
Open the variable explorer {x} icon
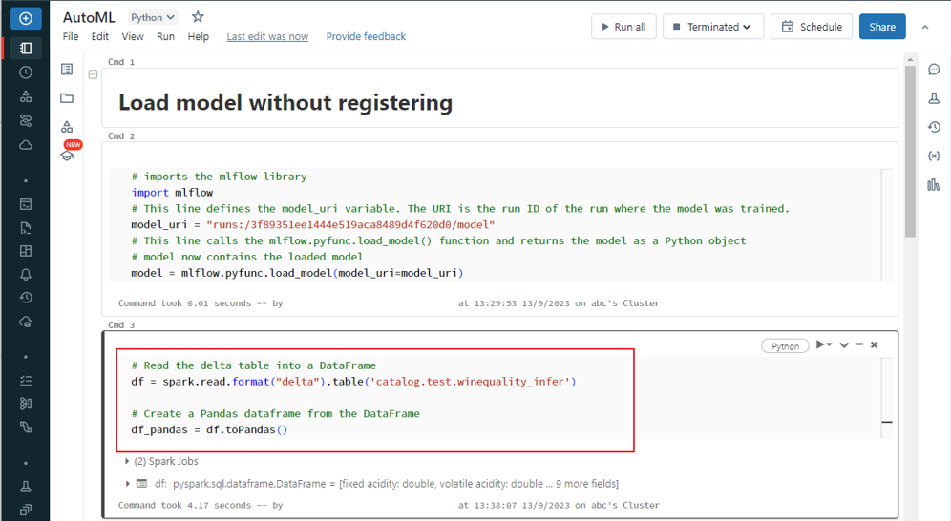click(934, 156)
